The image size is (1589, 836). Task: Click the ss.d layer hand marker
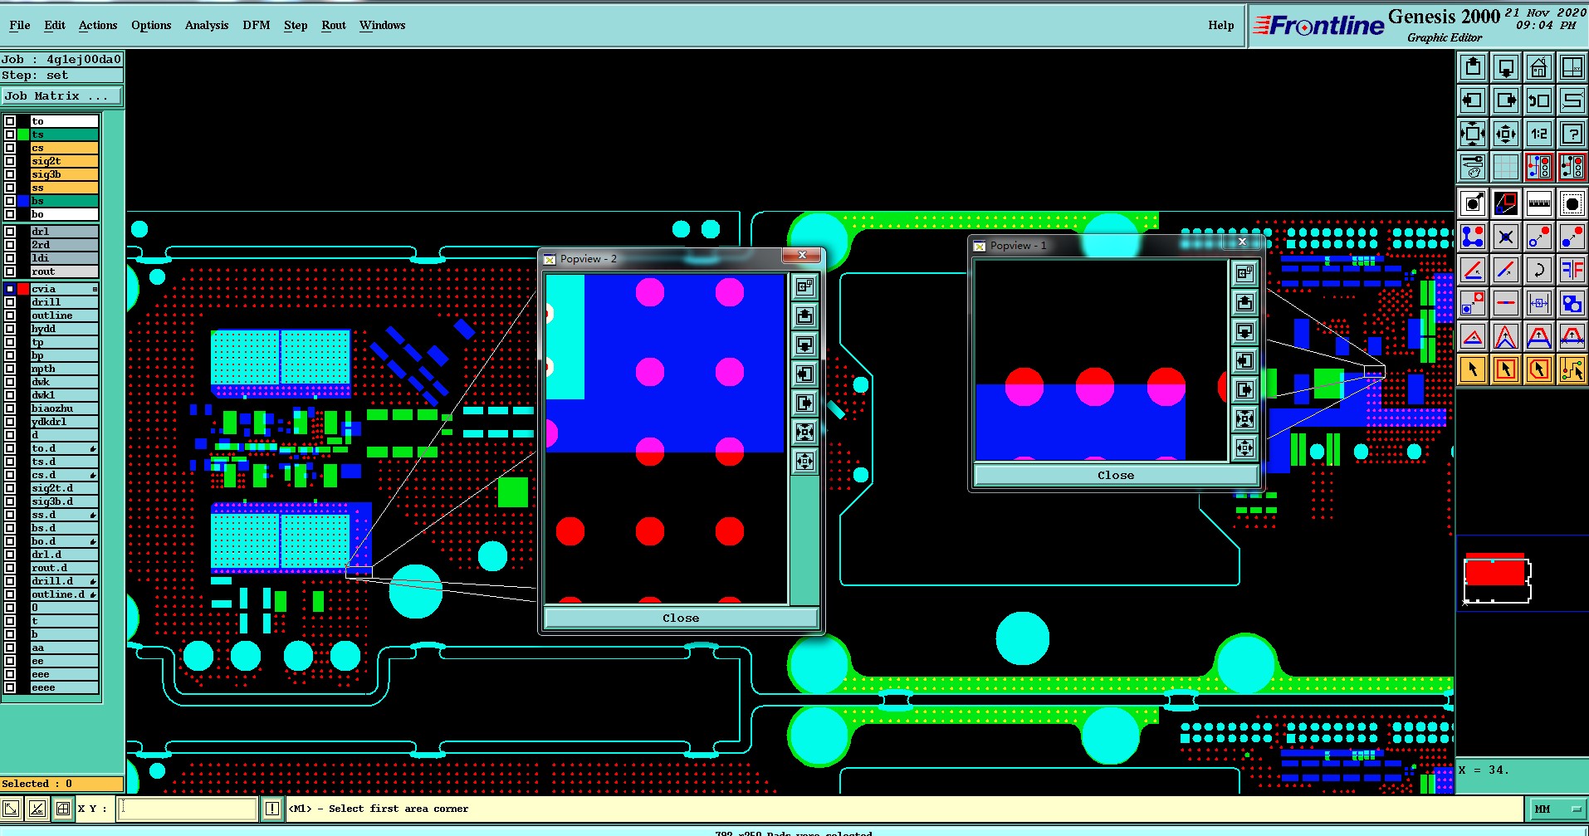click(93, 515)
